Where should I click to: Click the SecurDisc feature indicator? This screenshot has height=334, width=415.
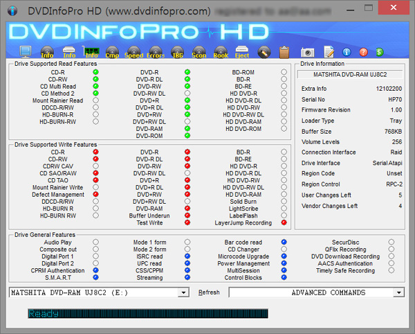click(x=391, y=242)
